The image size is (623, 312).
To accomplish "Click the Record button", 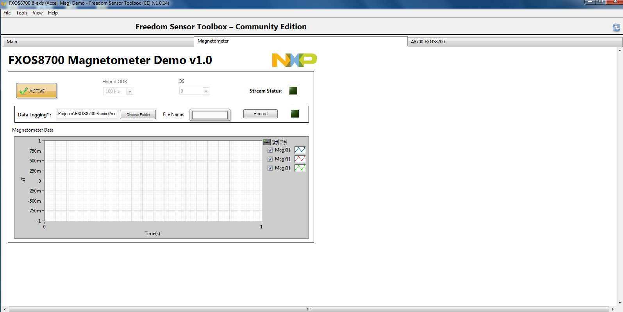I will pyautogui.click(x=261, y=114).
